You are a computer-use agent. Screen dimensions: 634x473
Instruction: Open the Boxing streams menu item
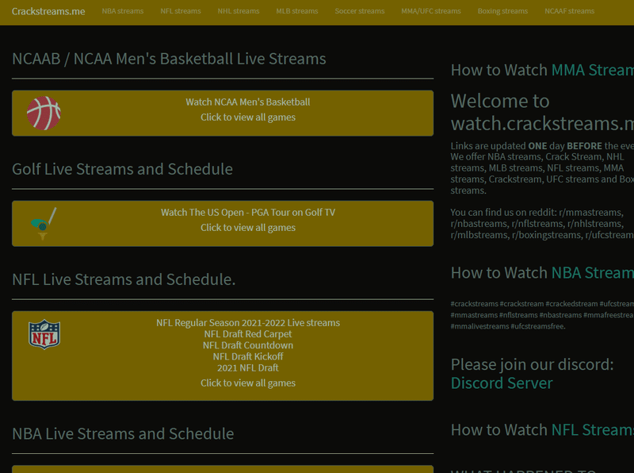(502, 11)
